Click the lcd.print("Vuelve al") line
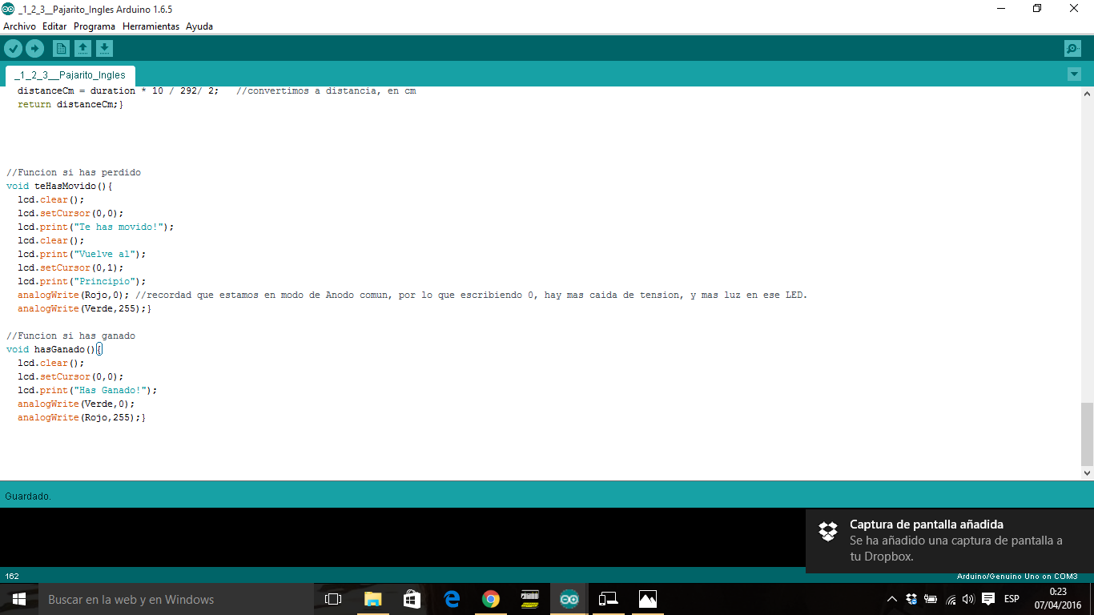This screenshot has height=615, width=1094. tap(82, 254)
